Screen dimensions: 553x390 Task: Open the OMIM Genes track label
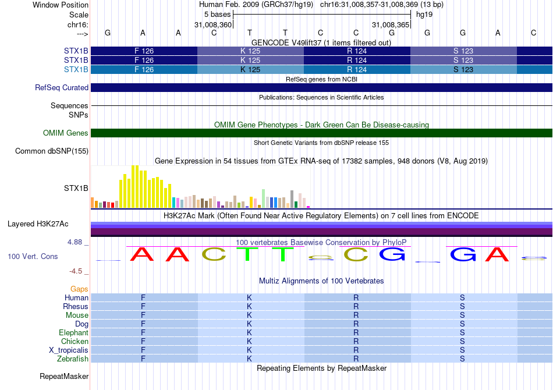(x=65, y=133)
